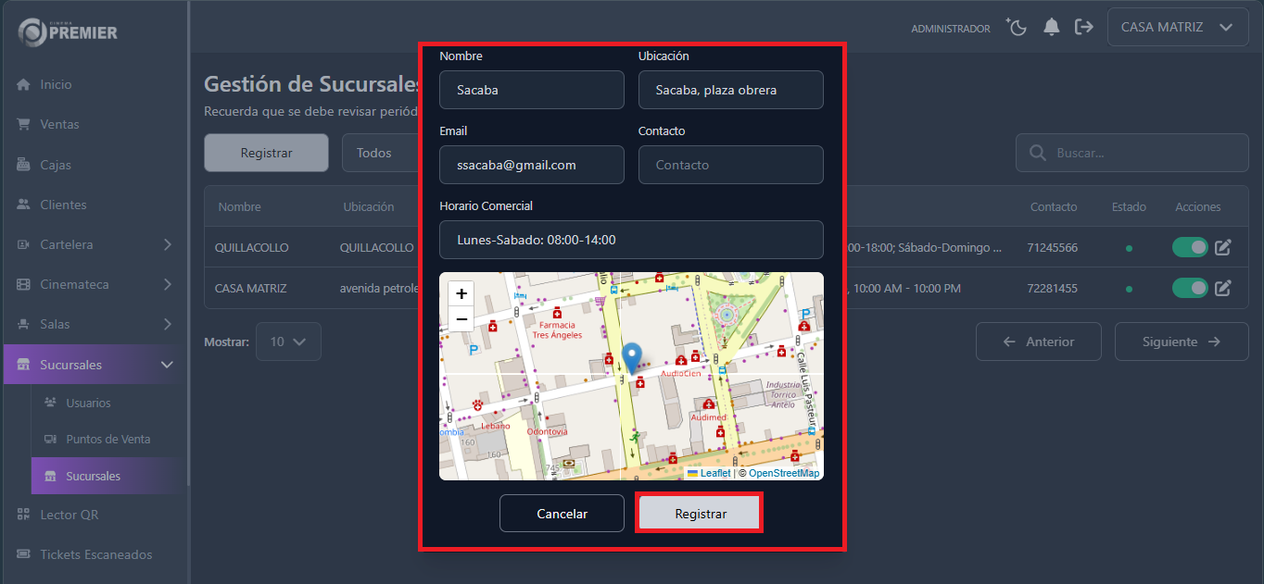Open Ventas from the sidebar
Image resolution: width=1264 pixels, height=584 pixels.
coord(59,125)
